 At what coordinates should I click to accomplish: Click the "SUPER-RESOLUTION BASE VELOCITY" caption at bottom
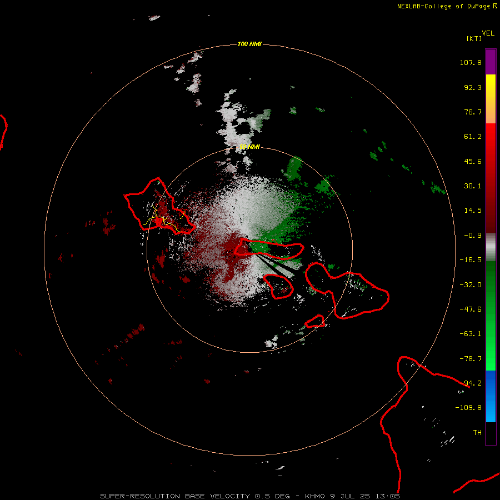pyautogui.click(x=175, y=496)
